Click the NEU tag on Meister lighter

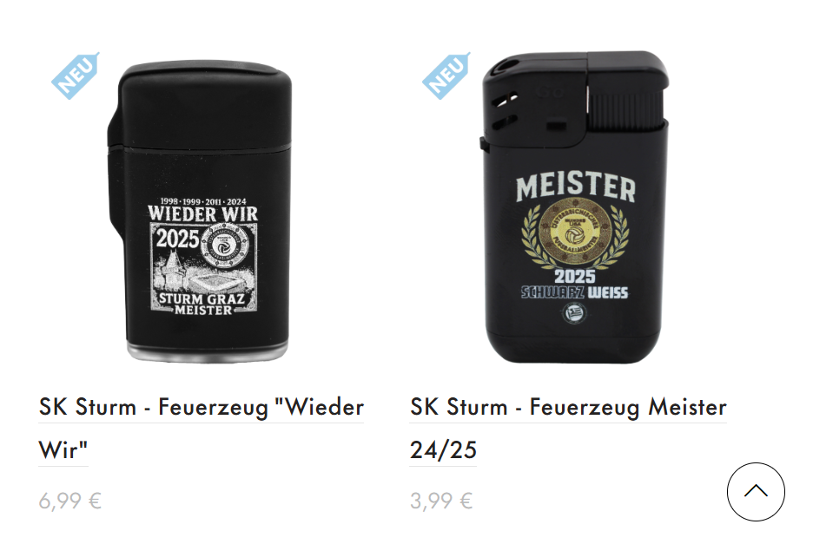pyautogui.click(x=446, y=75)
